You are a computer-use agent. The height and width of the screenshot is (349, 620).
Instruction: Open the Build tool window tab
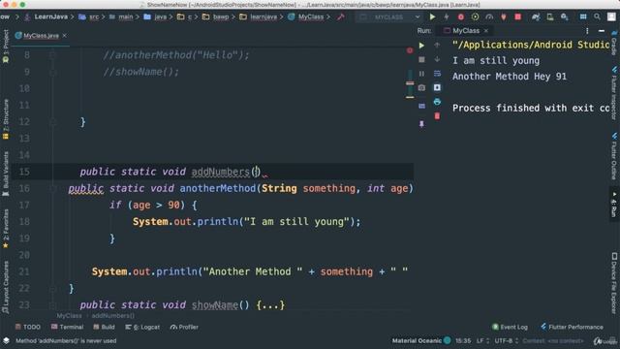click(x=104, y=327)
